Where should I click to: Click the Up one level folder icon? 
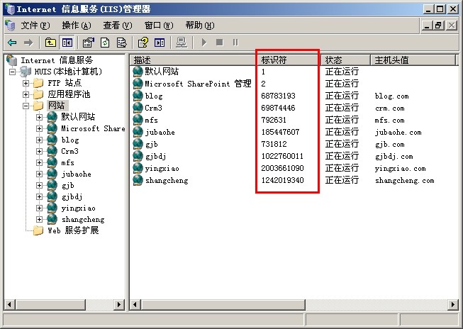tap(50, 43)
